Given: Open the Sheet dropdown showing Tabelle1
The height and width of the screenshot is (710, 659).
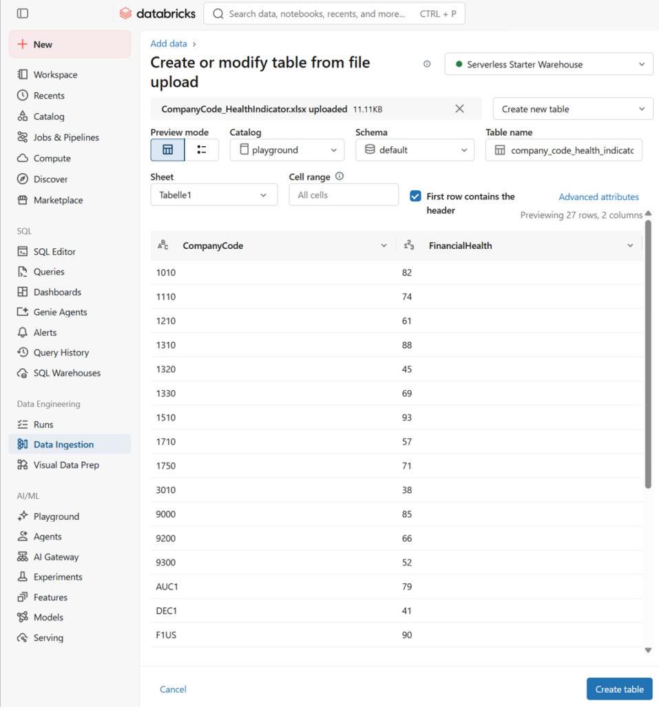Looking at the screenshot, I should tap(214, 194).
